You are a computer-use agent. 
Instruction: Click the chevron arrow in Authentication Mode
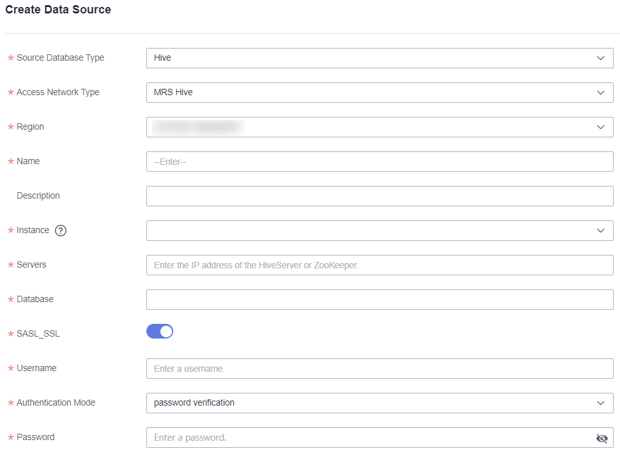tap(600, 403)
